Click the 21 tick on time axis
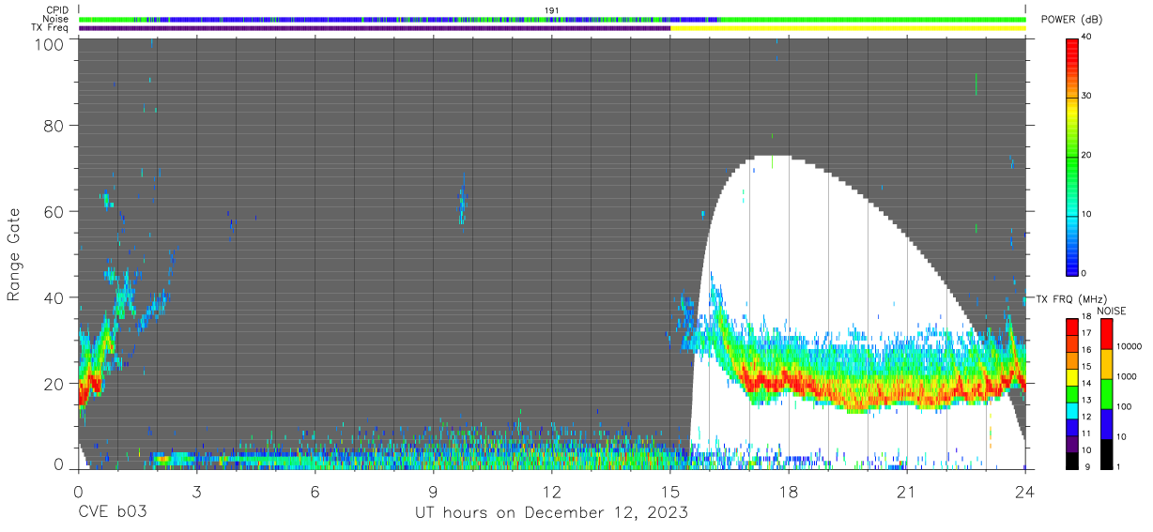The width and height of the screenshot is (1153, 532). (907, 492)
